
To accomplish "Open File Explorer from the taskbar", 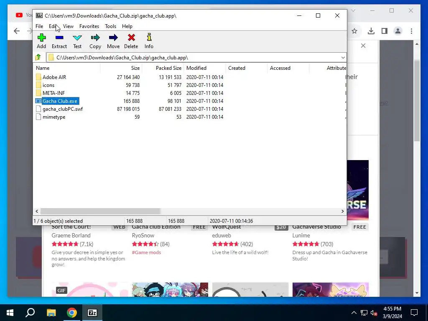I will point(51,313).
